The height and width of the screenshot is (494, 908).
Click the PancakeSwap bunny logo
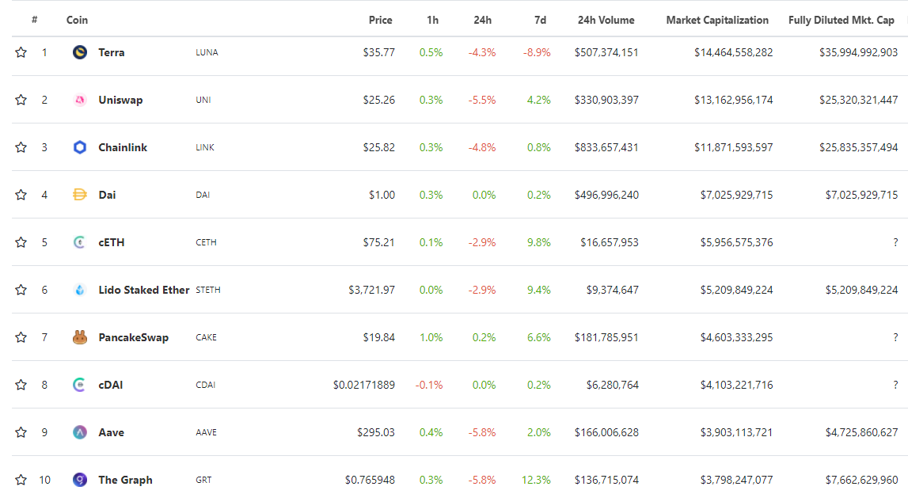pyautogui.click(x=80, y=337)
